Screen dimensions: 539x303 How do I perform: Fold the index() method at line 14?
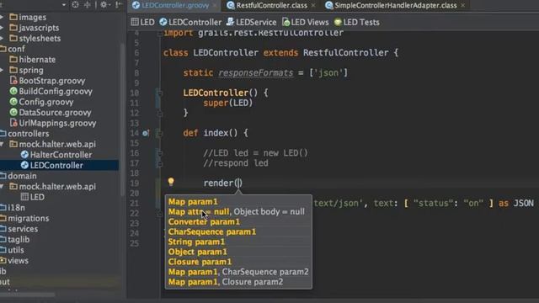(x=159, y=133)
